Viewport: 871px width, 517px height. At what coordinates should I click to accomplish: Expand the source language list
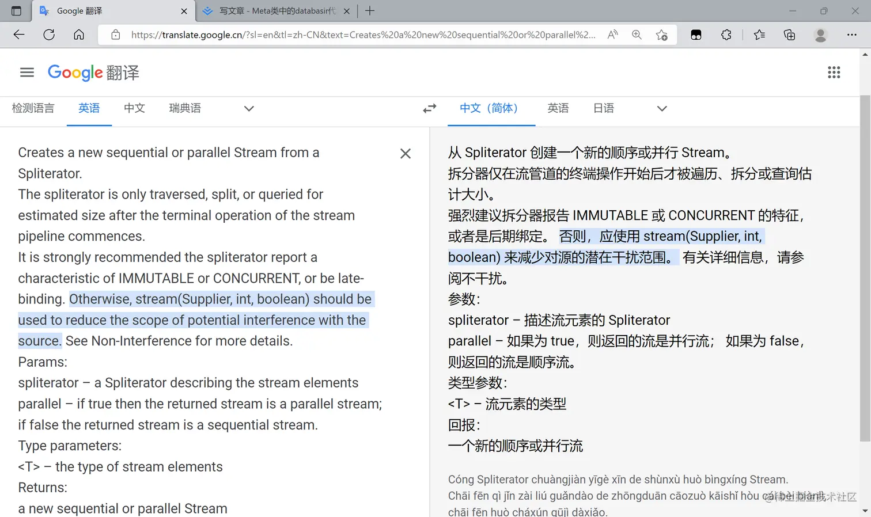pyautogui.click(x=249, y=108)
